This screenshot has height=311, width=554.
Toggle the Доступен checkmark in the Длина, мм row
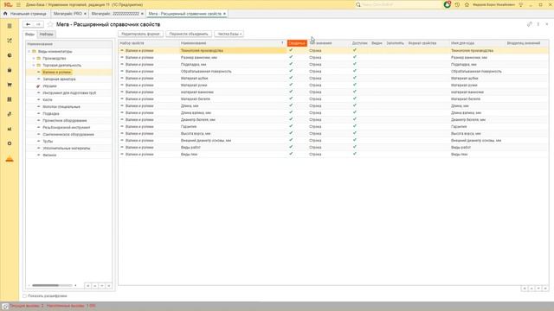point(354,105)
